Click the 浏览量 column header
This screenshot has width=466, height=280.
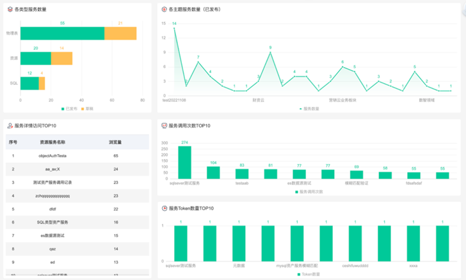[116, 142]
